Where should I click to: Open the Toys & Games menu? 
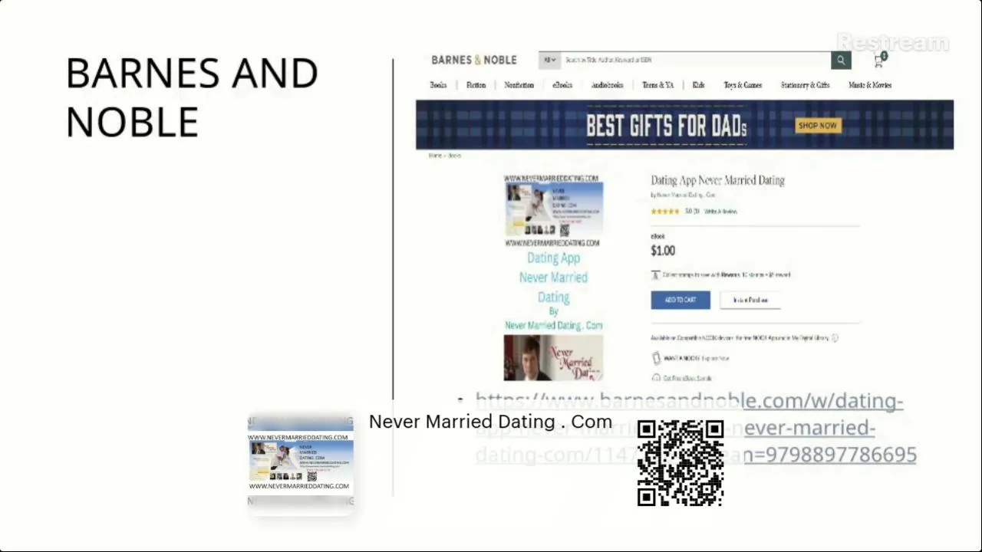[x=743, y=85]
